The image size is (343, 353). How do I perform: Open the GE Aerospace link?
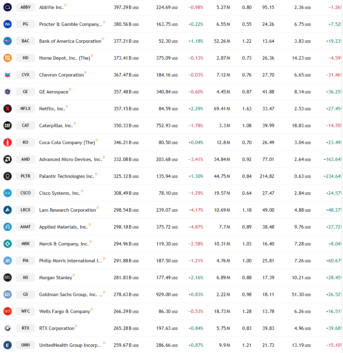[x=54, y=92]
